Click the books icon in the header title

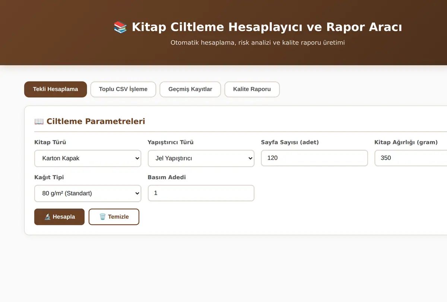click(120, 27)
